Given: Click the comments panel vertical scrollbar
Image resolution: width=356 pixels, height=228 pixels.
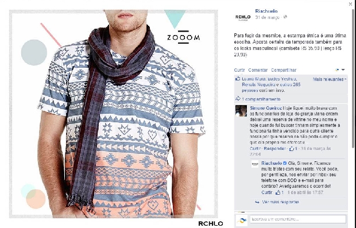Looking at the screenshot, I should coord(354,77).
